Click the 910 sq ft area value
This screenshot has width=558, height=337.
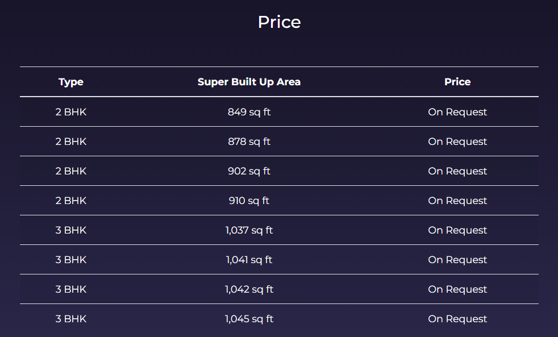(249, 201)
